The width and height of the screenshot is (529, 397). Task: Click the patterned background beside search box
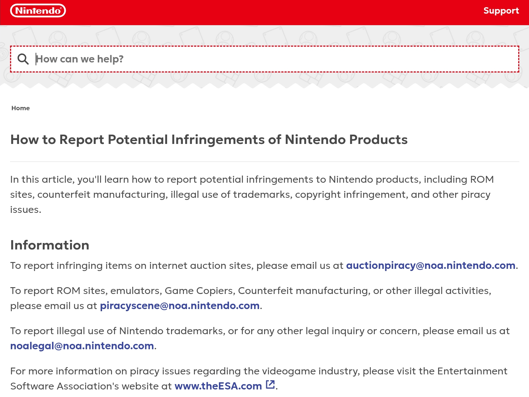point(264,35)
